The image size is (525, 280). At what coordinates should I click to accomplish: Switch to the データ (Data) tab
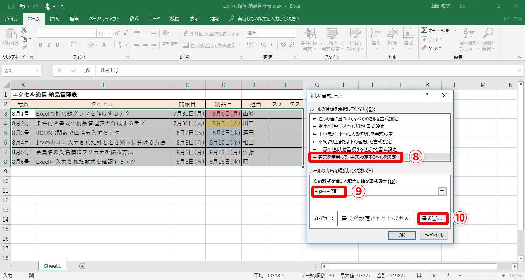tap(155, 18)
